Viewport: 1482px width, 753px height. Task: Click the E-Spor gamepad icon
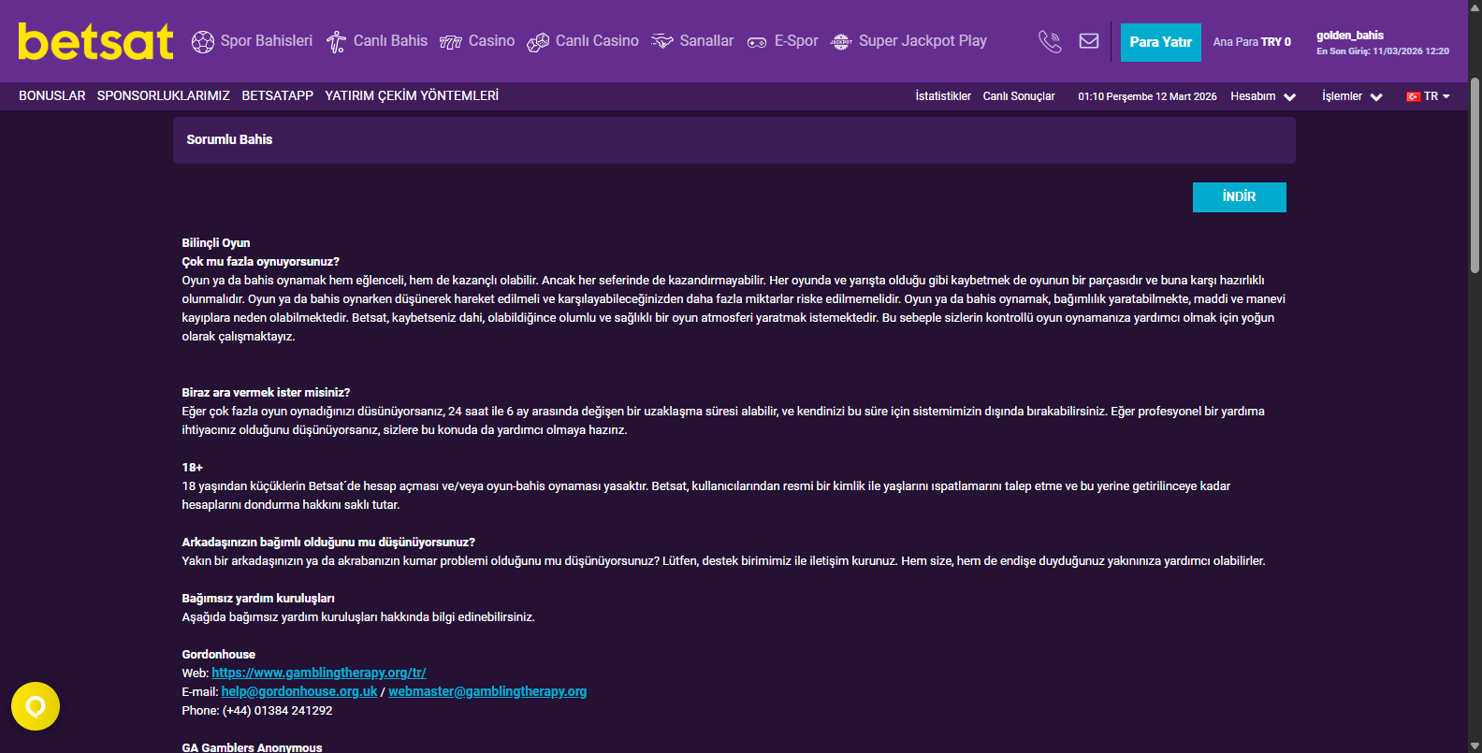click(757, 42)
